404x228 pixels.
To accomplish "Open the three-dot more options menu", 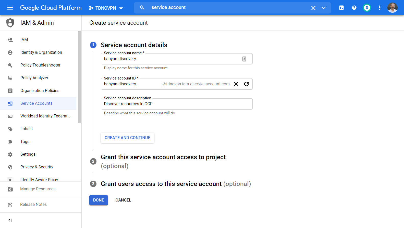I will (379, 8).
